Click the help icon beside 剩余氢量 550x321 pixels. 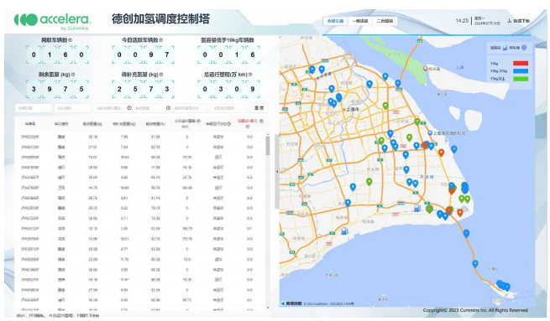point(73,75)
